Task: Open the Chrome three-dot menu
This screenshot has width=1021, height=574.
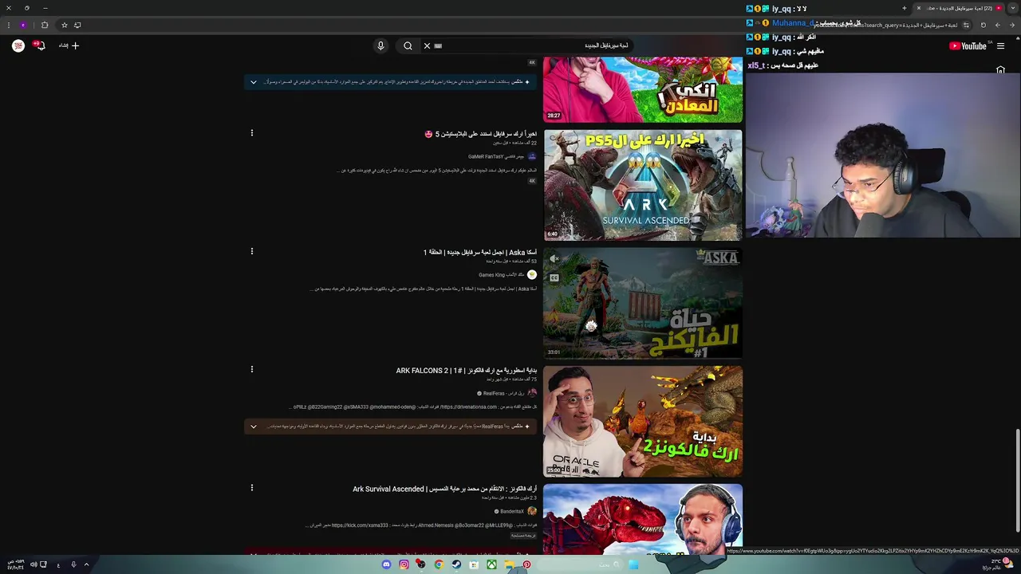Action: coord(7,25)
